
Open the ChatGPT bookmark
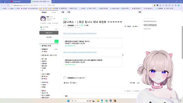coord(82,8)
